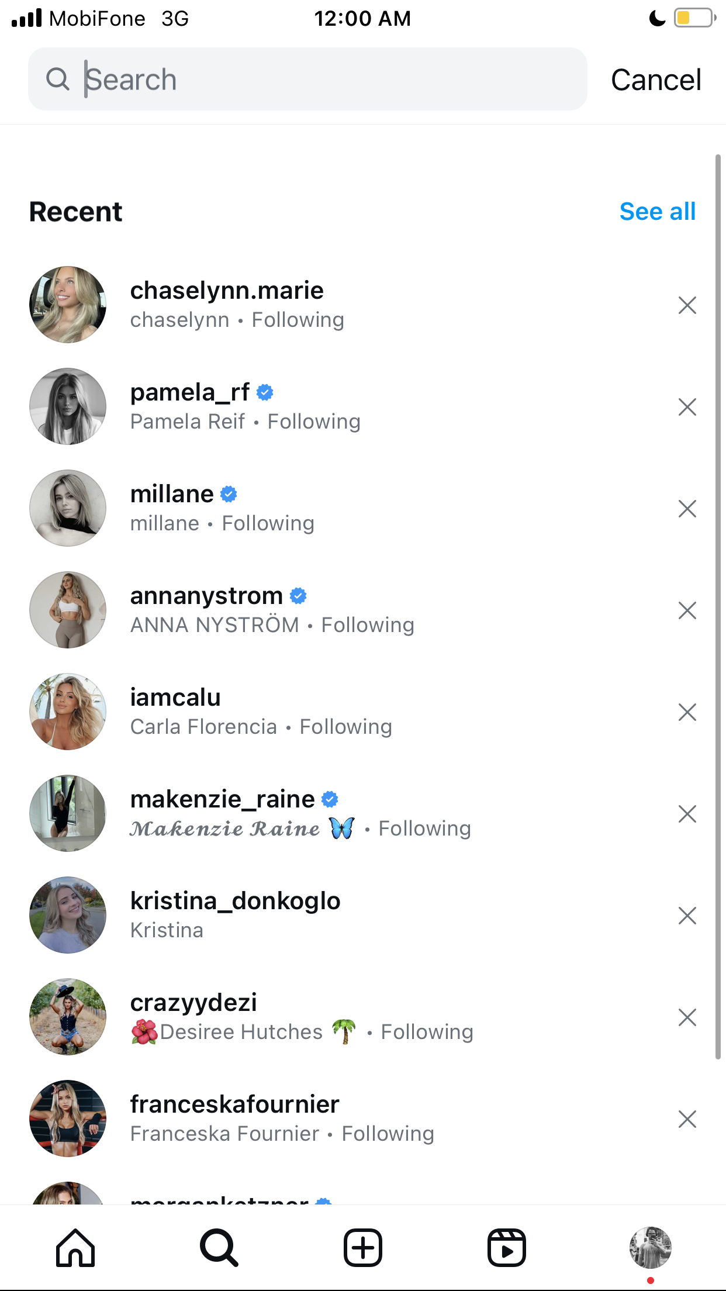Create a new post with plus icon

coord(363,1248)
